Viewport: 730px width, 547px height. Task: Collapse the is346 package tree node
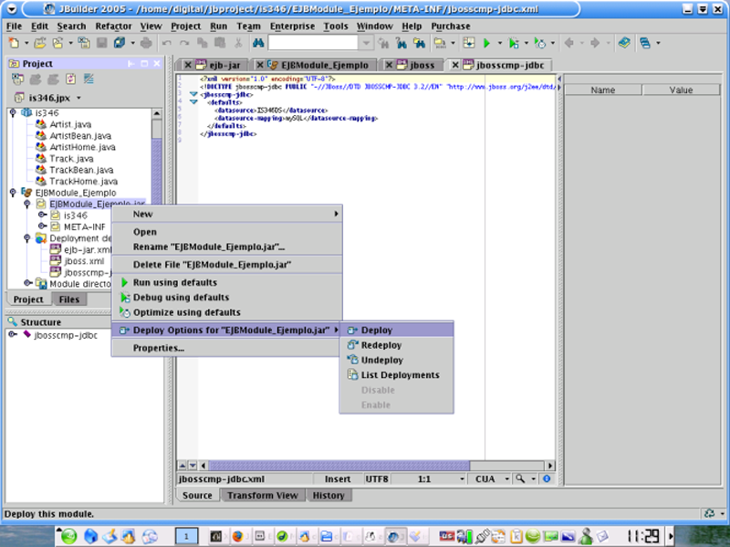[x=13, y=112]
